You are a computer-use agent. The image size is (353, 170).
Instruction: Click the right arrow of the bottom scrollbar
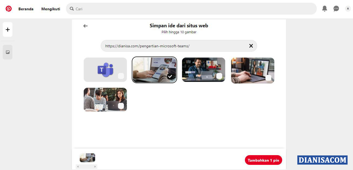[x=95, y=166]
